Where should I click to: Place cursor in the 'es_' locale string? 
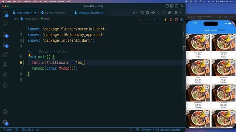click(80, 63)
